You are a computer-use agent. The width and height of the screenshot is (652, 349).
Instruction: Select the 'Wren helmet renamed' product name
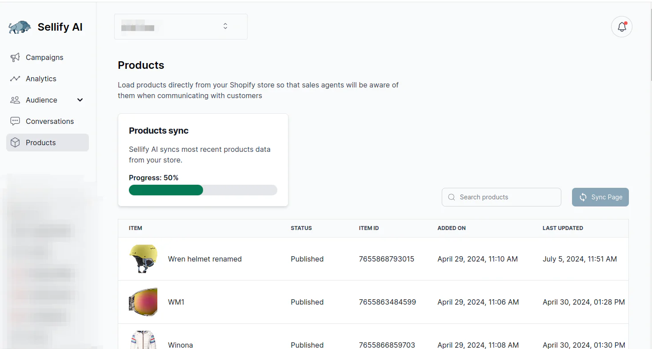[205, 259]
